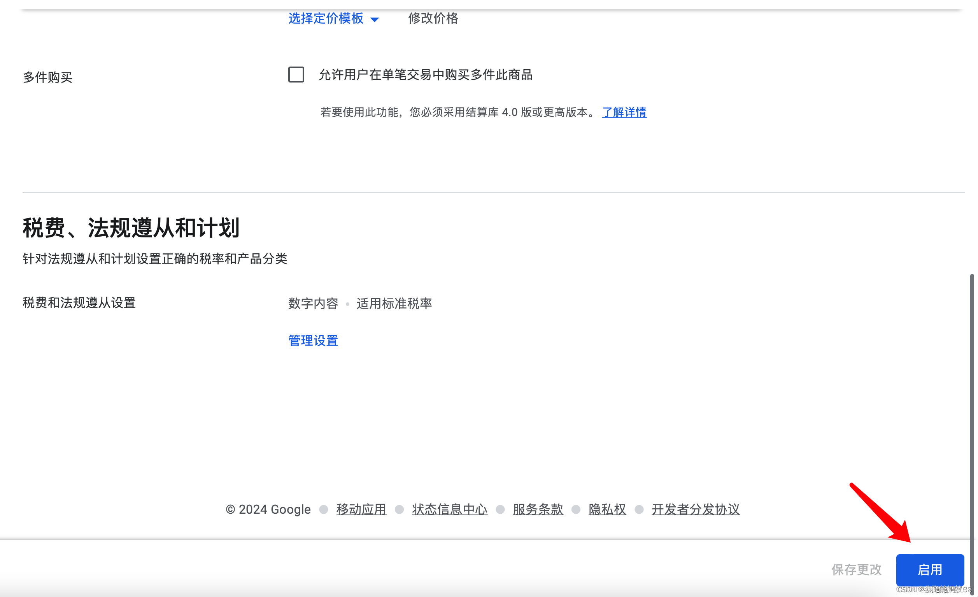Click the checkbox label 允许用户在单笔交易中购买多件此商品
Image resolution: width=978 pixels, height=597 pixels.
426,75
